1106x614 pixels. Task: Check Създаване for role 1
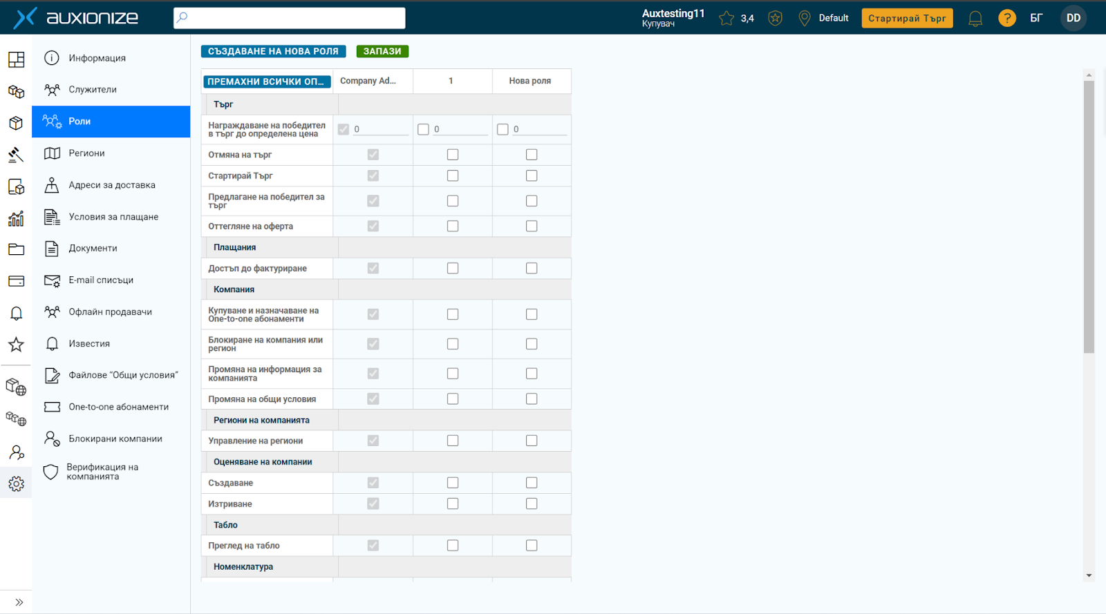coord(453,483)
